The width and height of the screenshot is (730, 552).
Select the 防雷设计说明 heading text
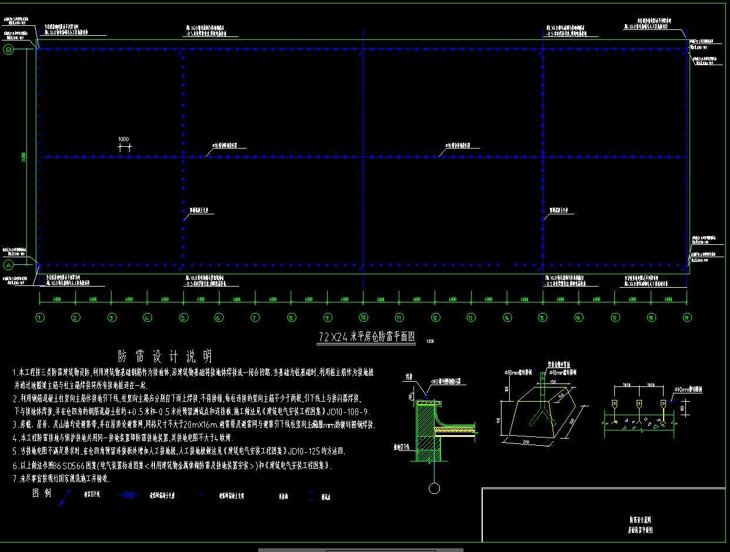pos(165,356)
